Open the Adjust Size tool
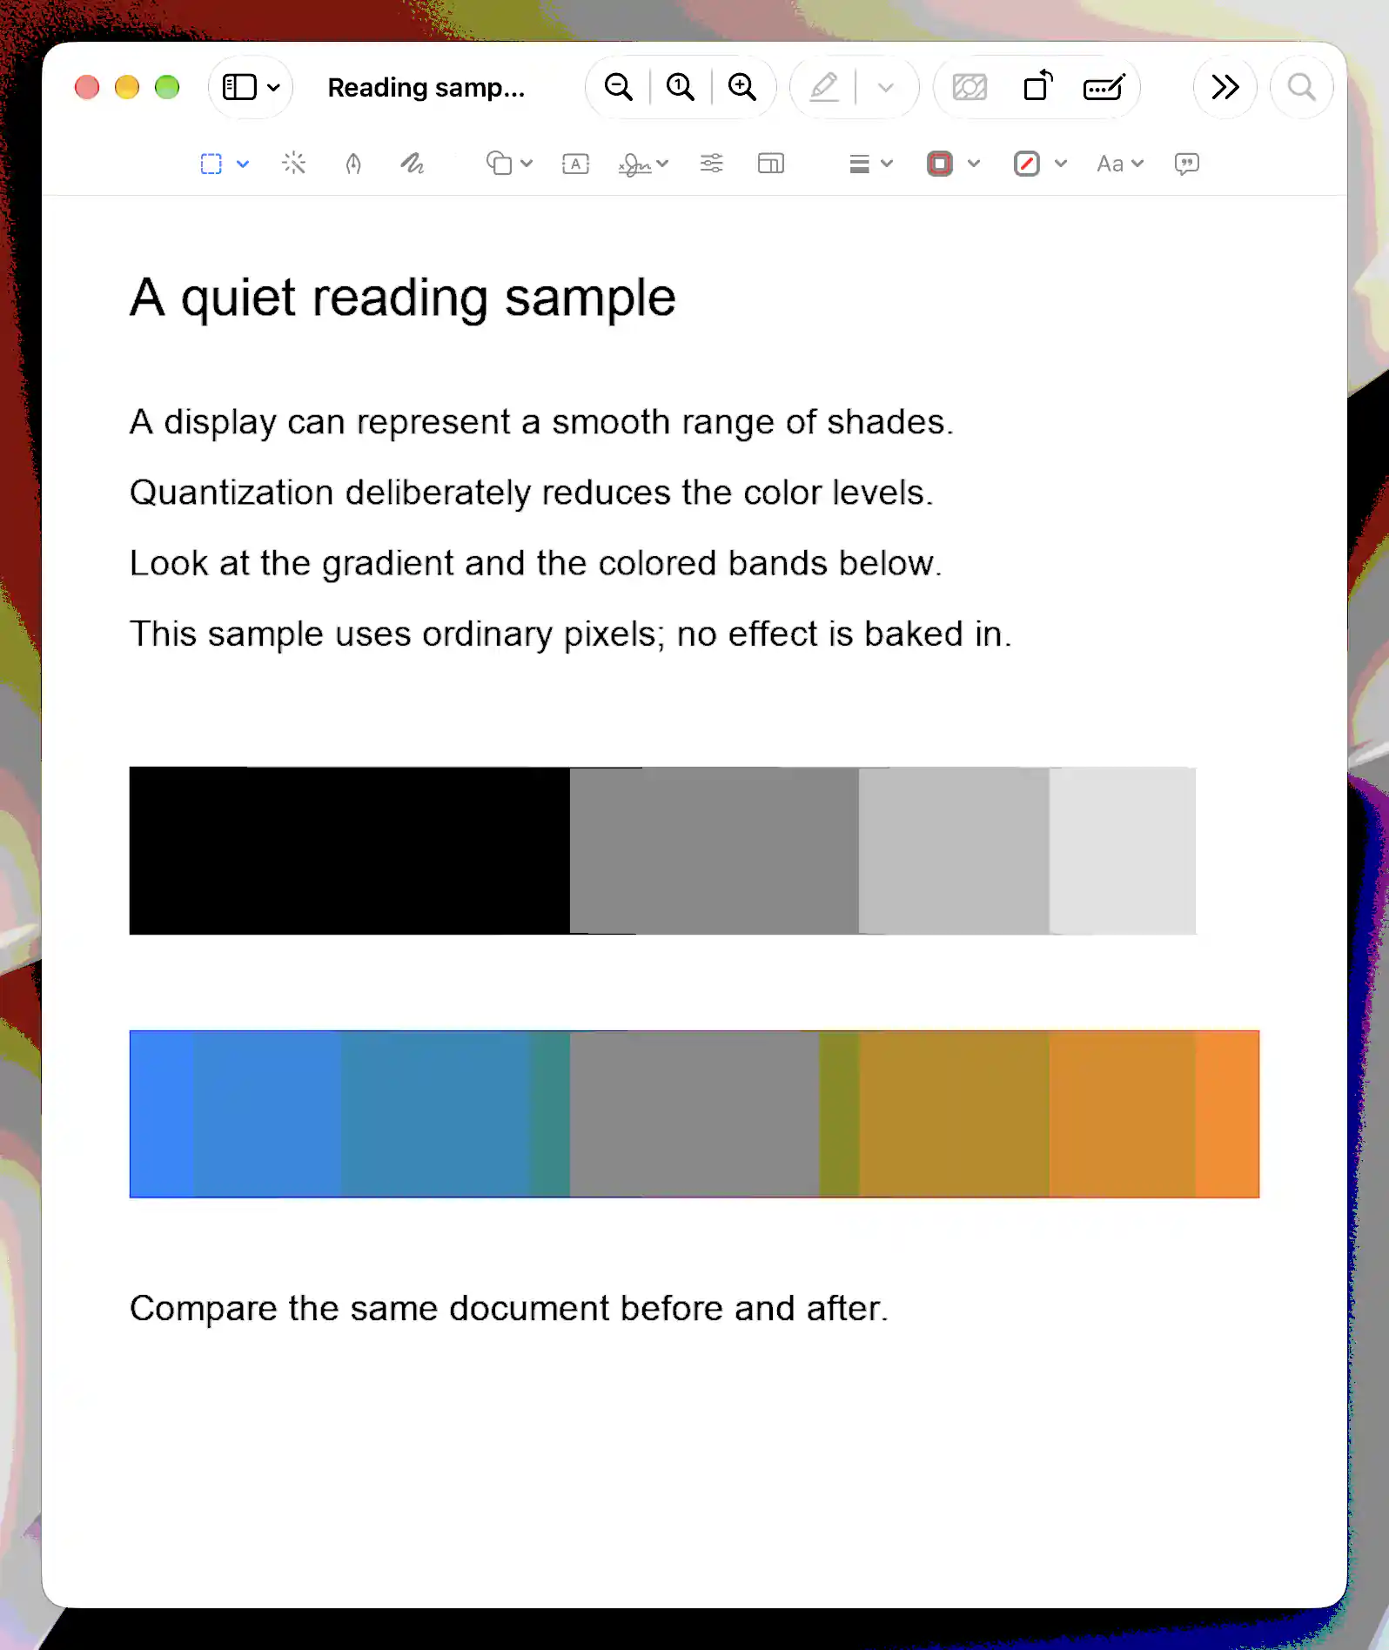This screenshot has width=1389, height=1650. [x=771, y=164]
